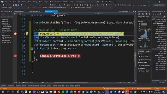
Task: Open the Extensions menu
Action: [58, 2]
